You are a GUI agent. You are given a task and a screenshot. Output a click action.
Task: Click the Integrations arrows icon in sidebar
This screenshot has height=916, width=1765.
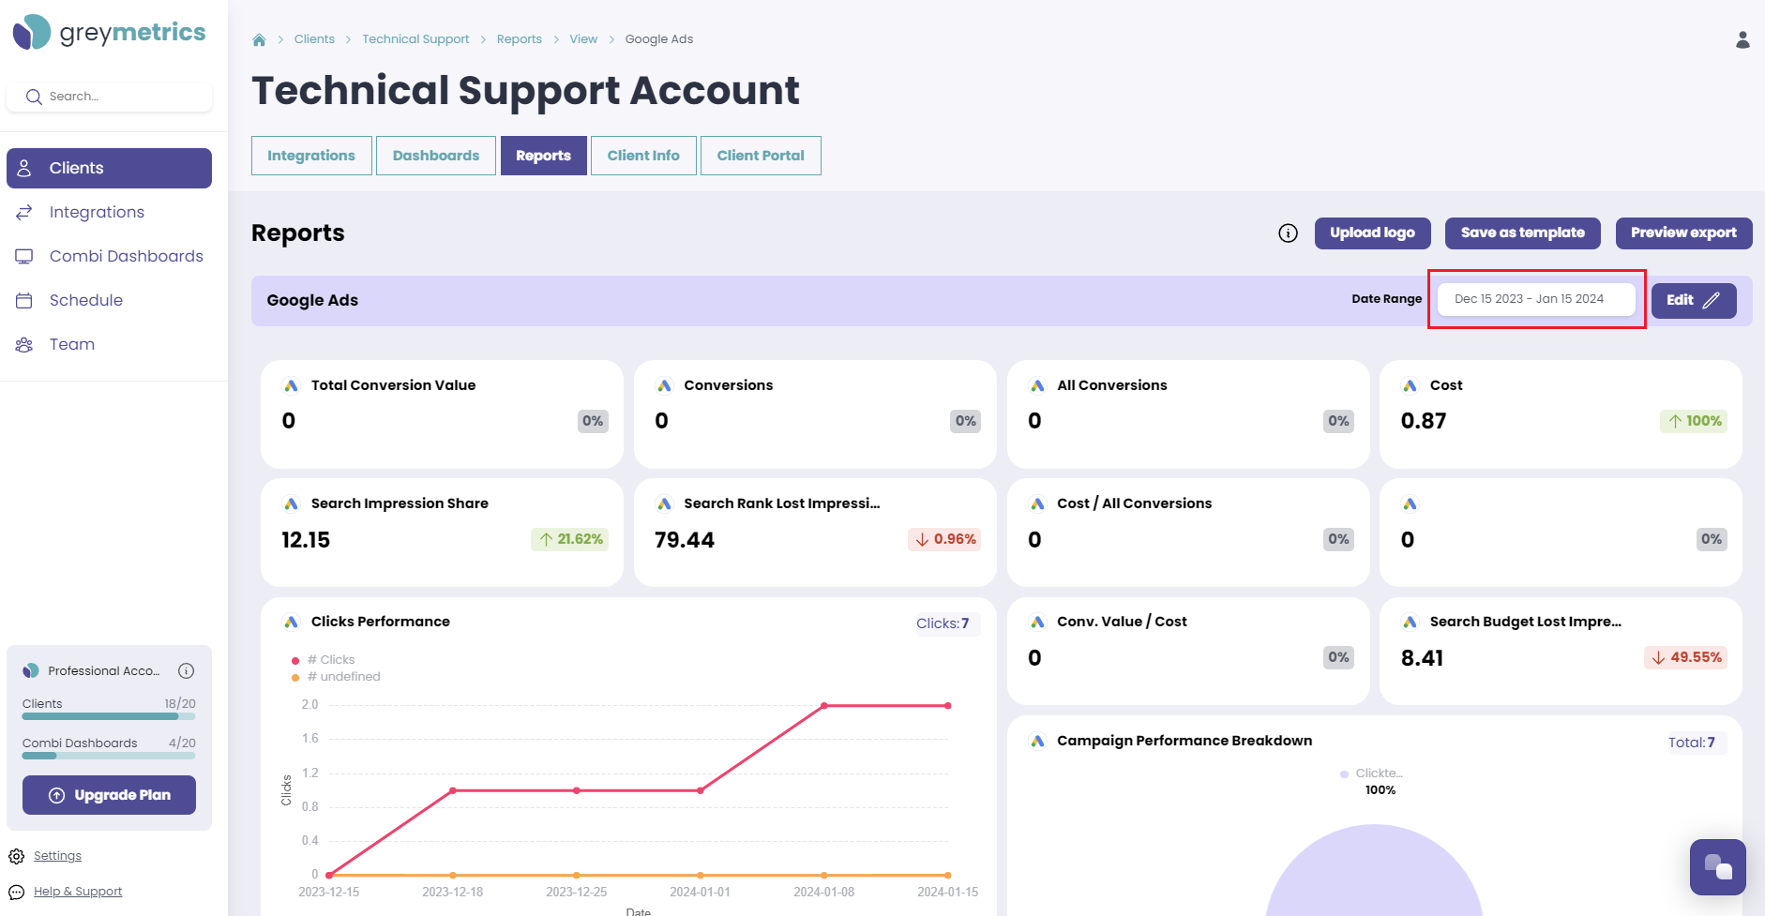pyautogui.click(x=24, y=212)
